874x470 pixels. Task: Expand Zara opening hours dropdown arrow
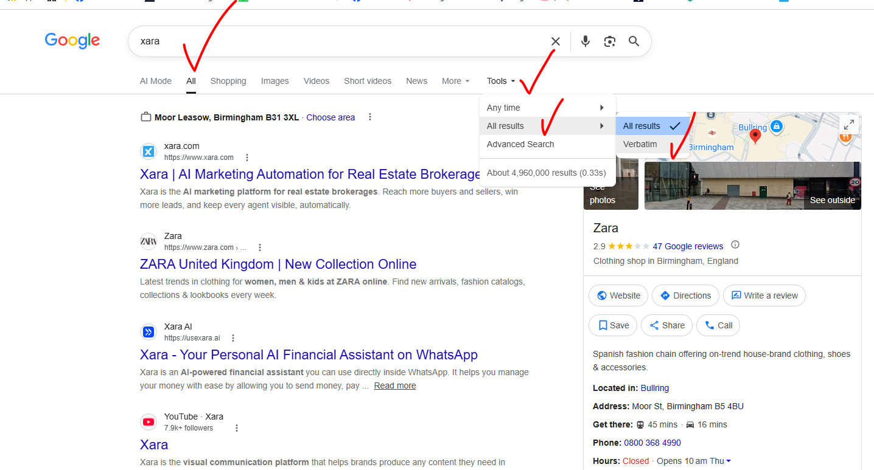tap(729, 461)
